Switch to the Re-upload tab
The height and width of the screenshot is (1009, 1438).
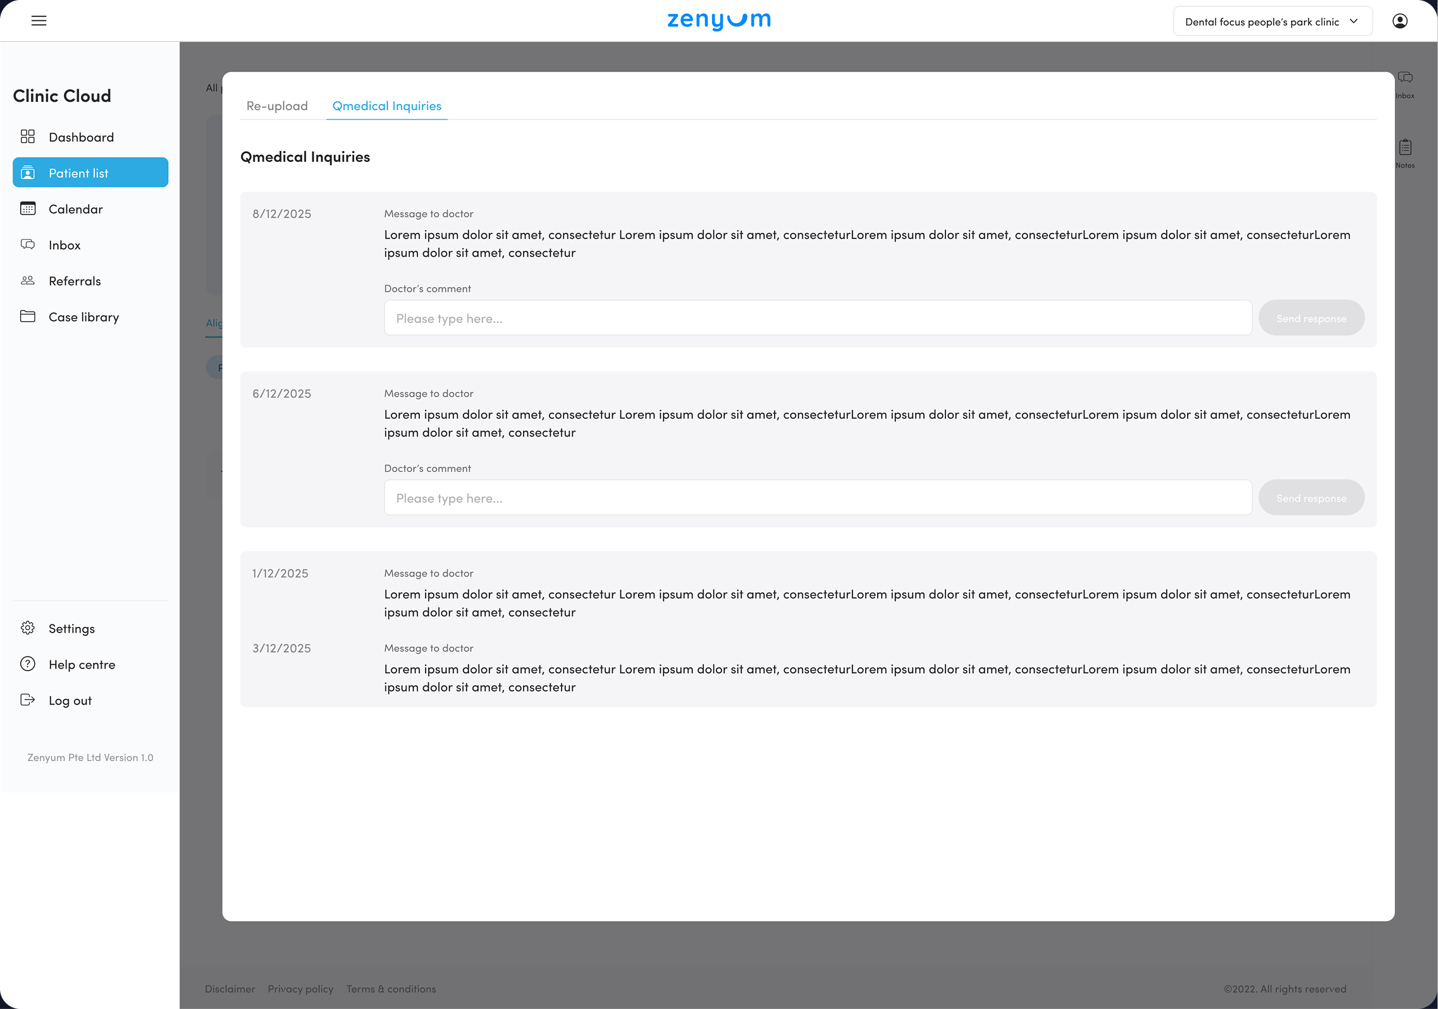coord(277,106)
